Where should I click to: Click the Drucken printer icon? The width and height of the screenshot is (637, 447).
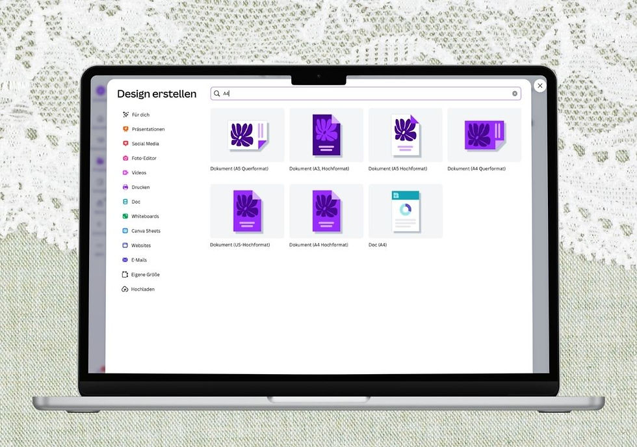(x=125, y=187)
